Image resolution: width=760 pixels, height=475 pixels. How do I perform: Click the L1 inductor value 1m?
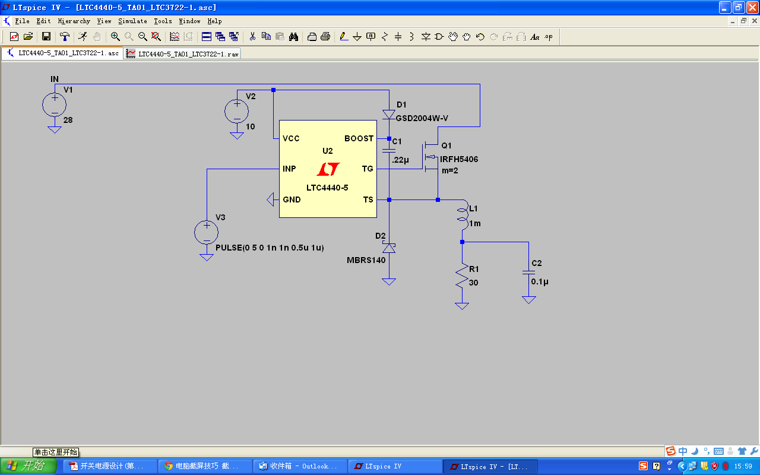click(475, 223)
